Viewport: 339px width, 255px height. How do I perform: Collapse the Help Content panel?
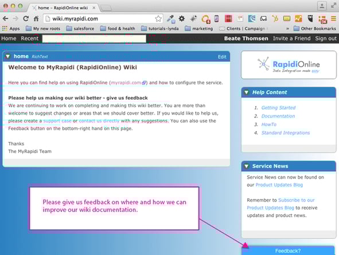coord(246,92)
